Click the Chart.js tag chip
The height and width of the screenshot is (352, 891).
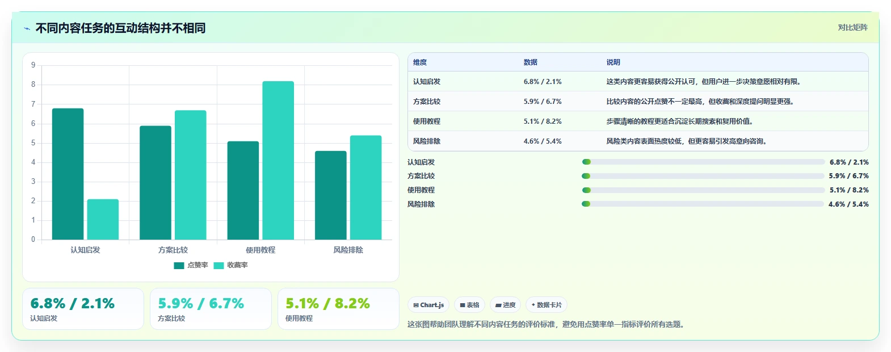(428, 305)
